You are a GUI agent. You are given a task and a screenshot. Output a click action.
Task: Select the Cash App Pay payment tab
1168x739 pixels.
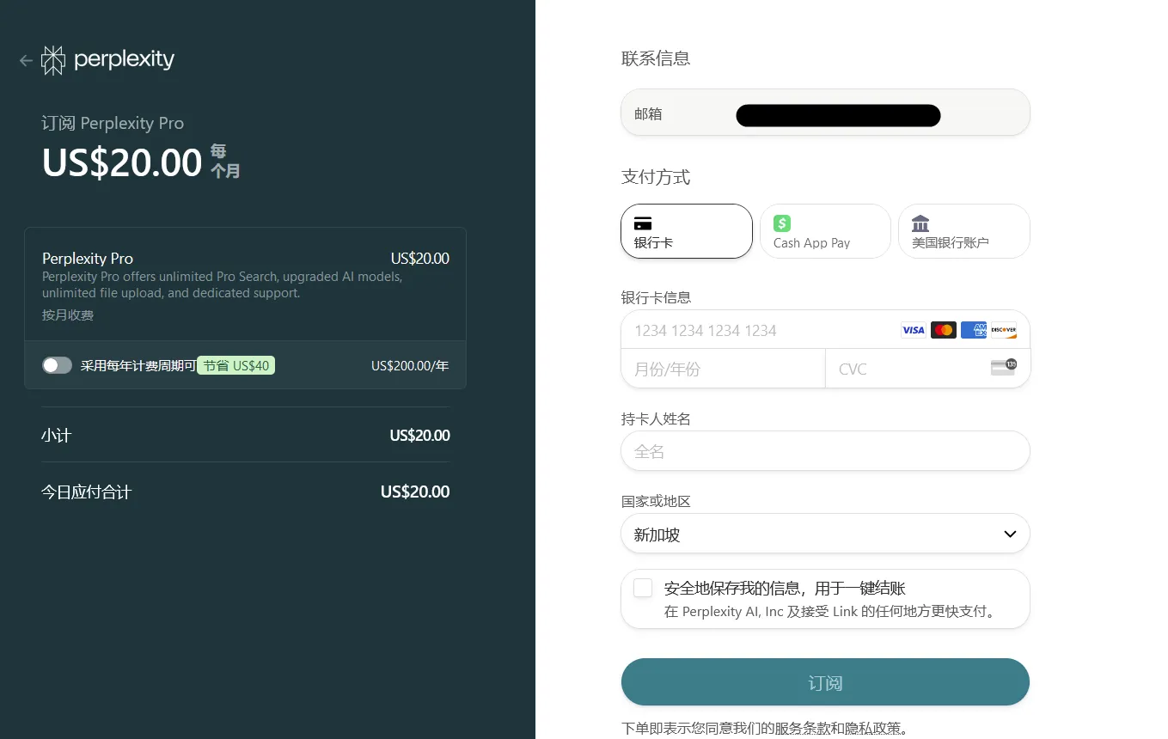pyautogui.click(x=824, y=231)
